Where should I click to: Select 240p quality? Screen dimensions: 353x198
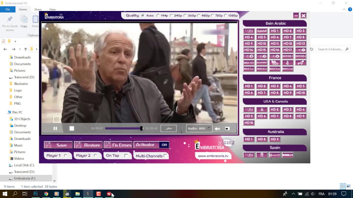tap(171, 16)
